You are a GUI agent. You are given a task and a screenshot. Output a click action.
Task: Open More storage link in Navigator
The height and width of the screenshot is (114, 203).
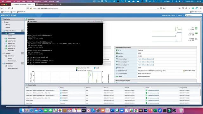pyautogui.click(x=12, y=61)
